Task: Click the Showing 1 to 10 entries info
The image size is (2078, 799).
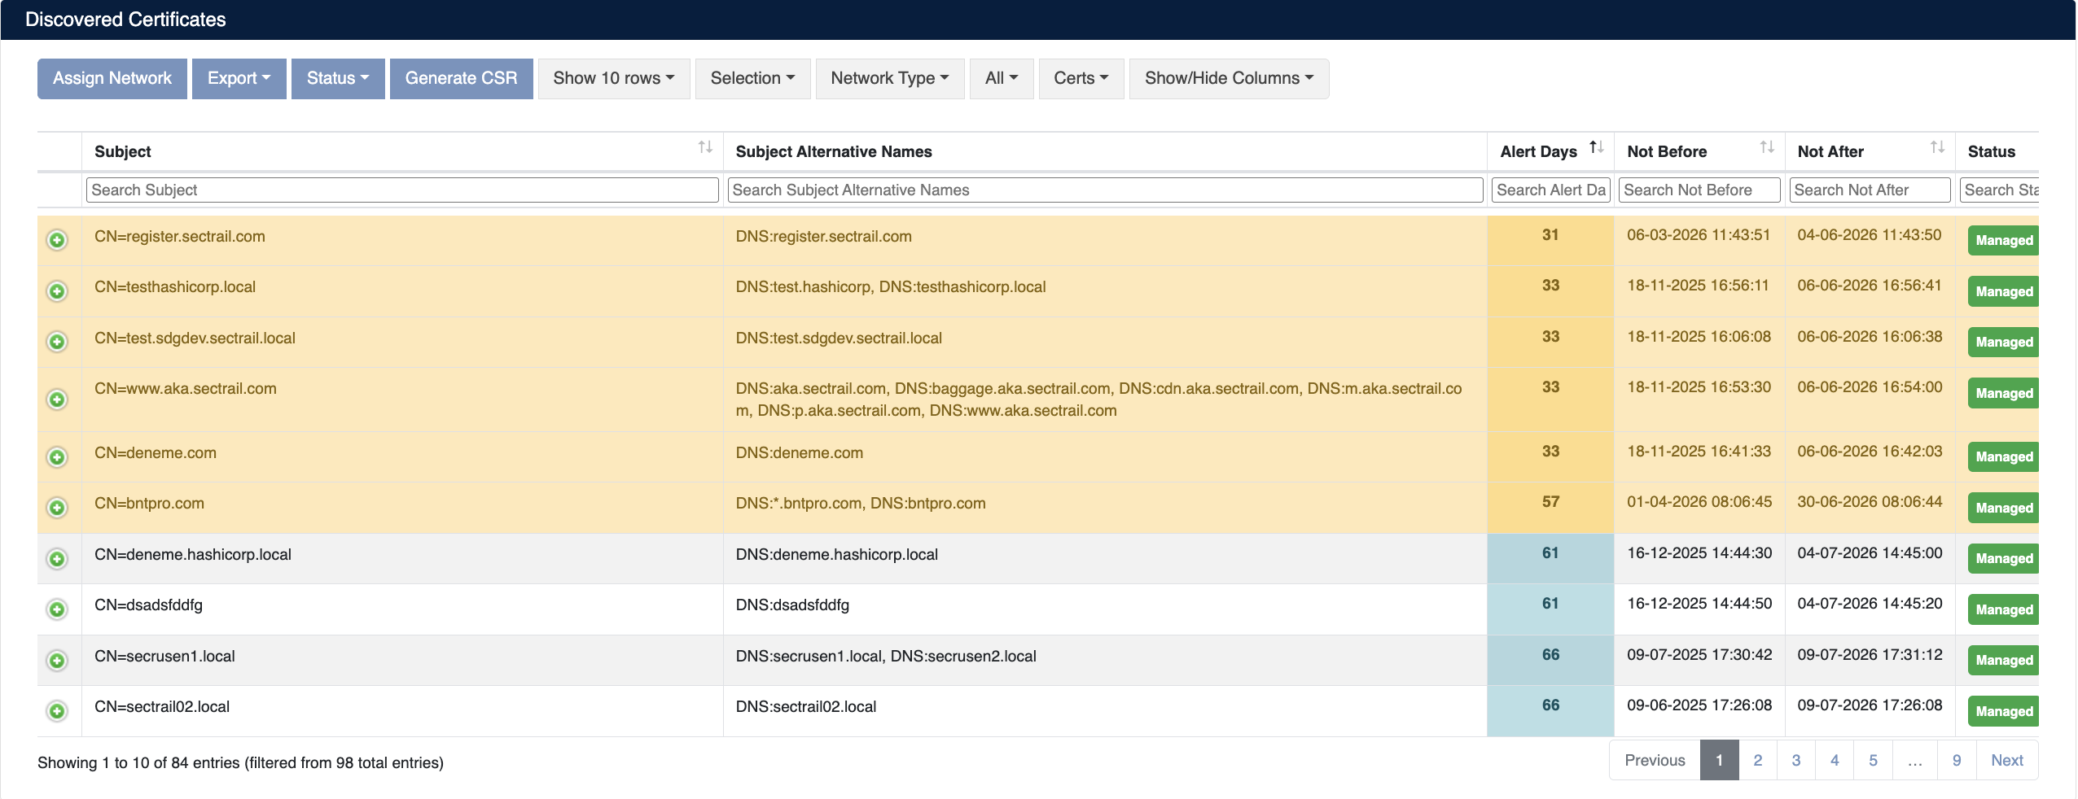Action: (x=240, y=762)
